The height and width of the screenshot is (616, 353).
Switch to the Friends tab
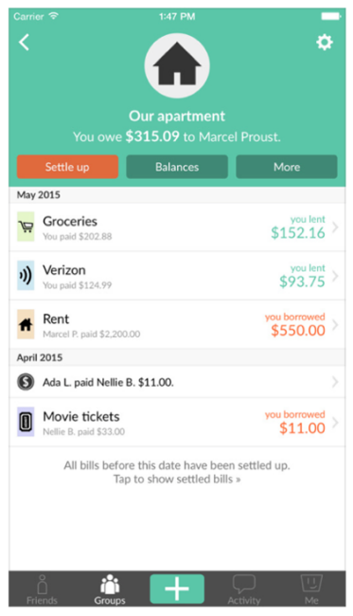42,589
